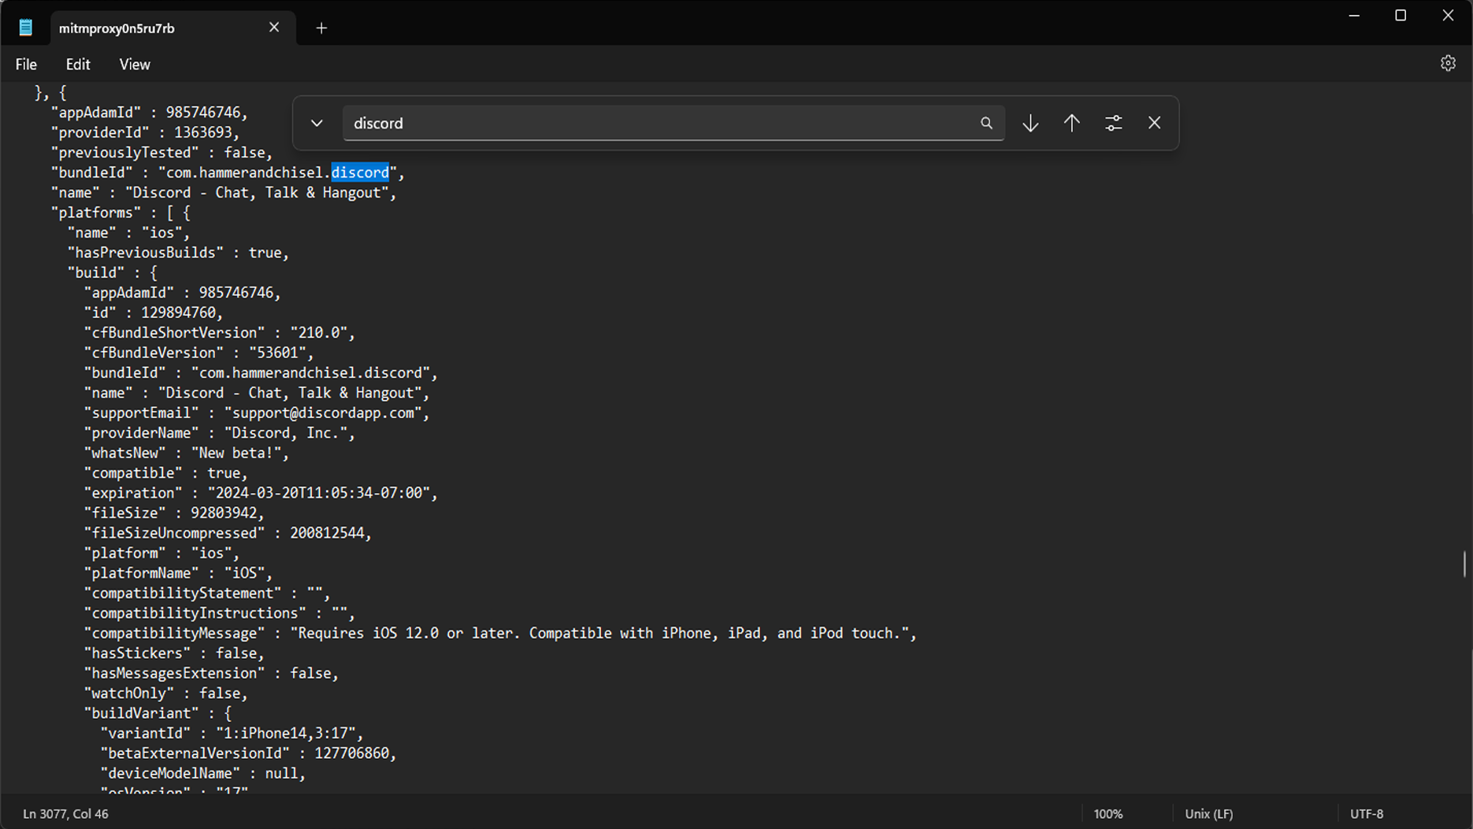Find next match with down arrow

pos(1030,123)
